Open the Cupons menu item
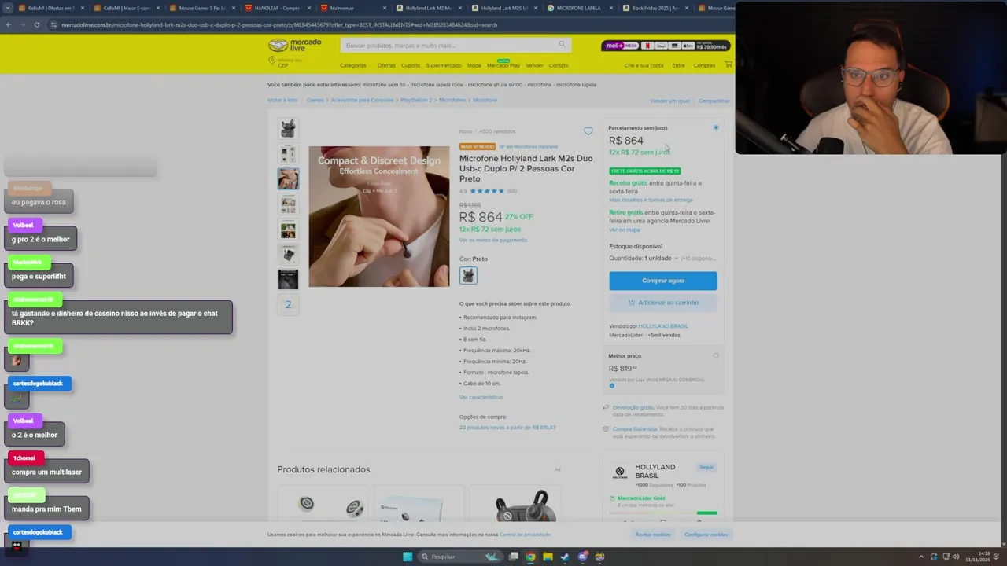 (411, 65)
